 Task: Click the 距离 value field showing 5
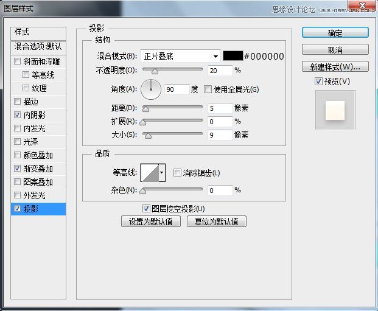pyautogui.click(x=220, y=108)
